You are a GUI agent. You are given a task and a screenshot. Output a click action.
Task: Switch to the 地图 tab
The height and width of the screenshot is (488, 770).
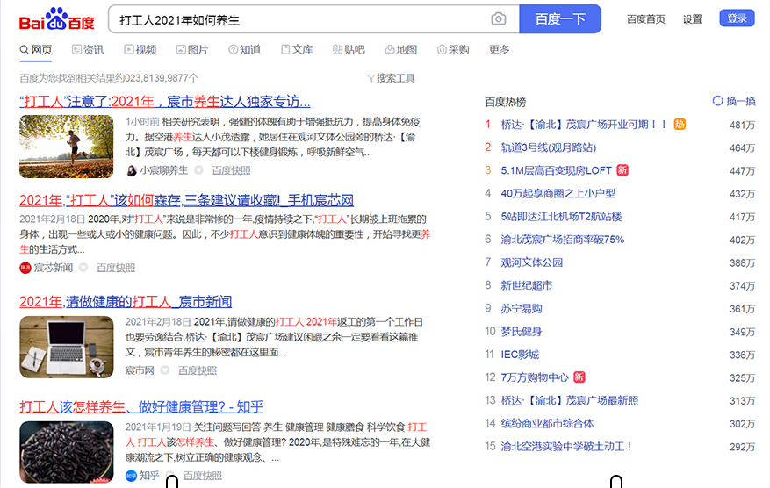[x=400, y=49]
